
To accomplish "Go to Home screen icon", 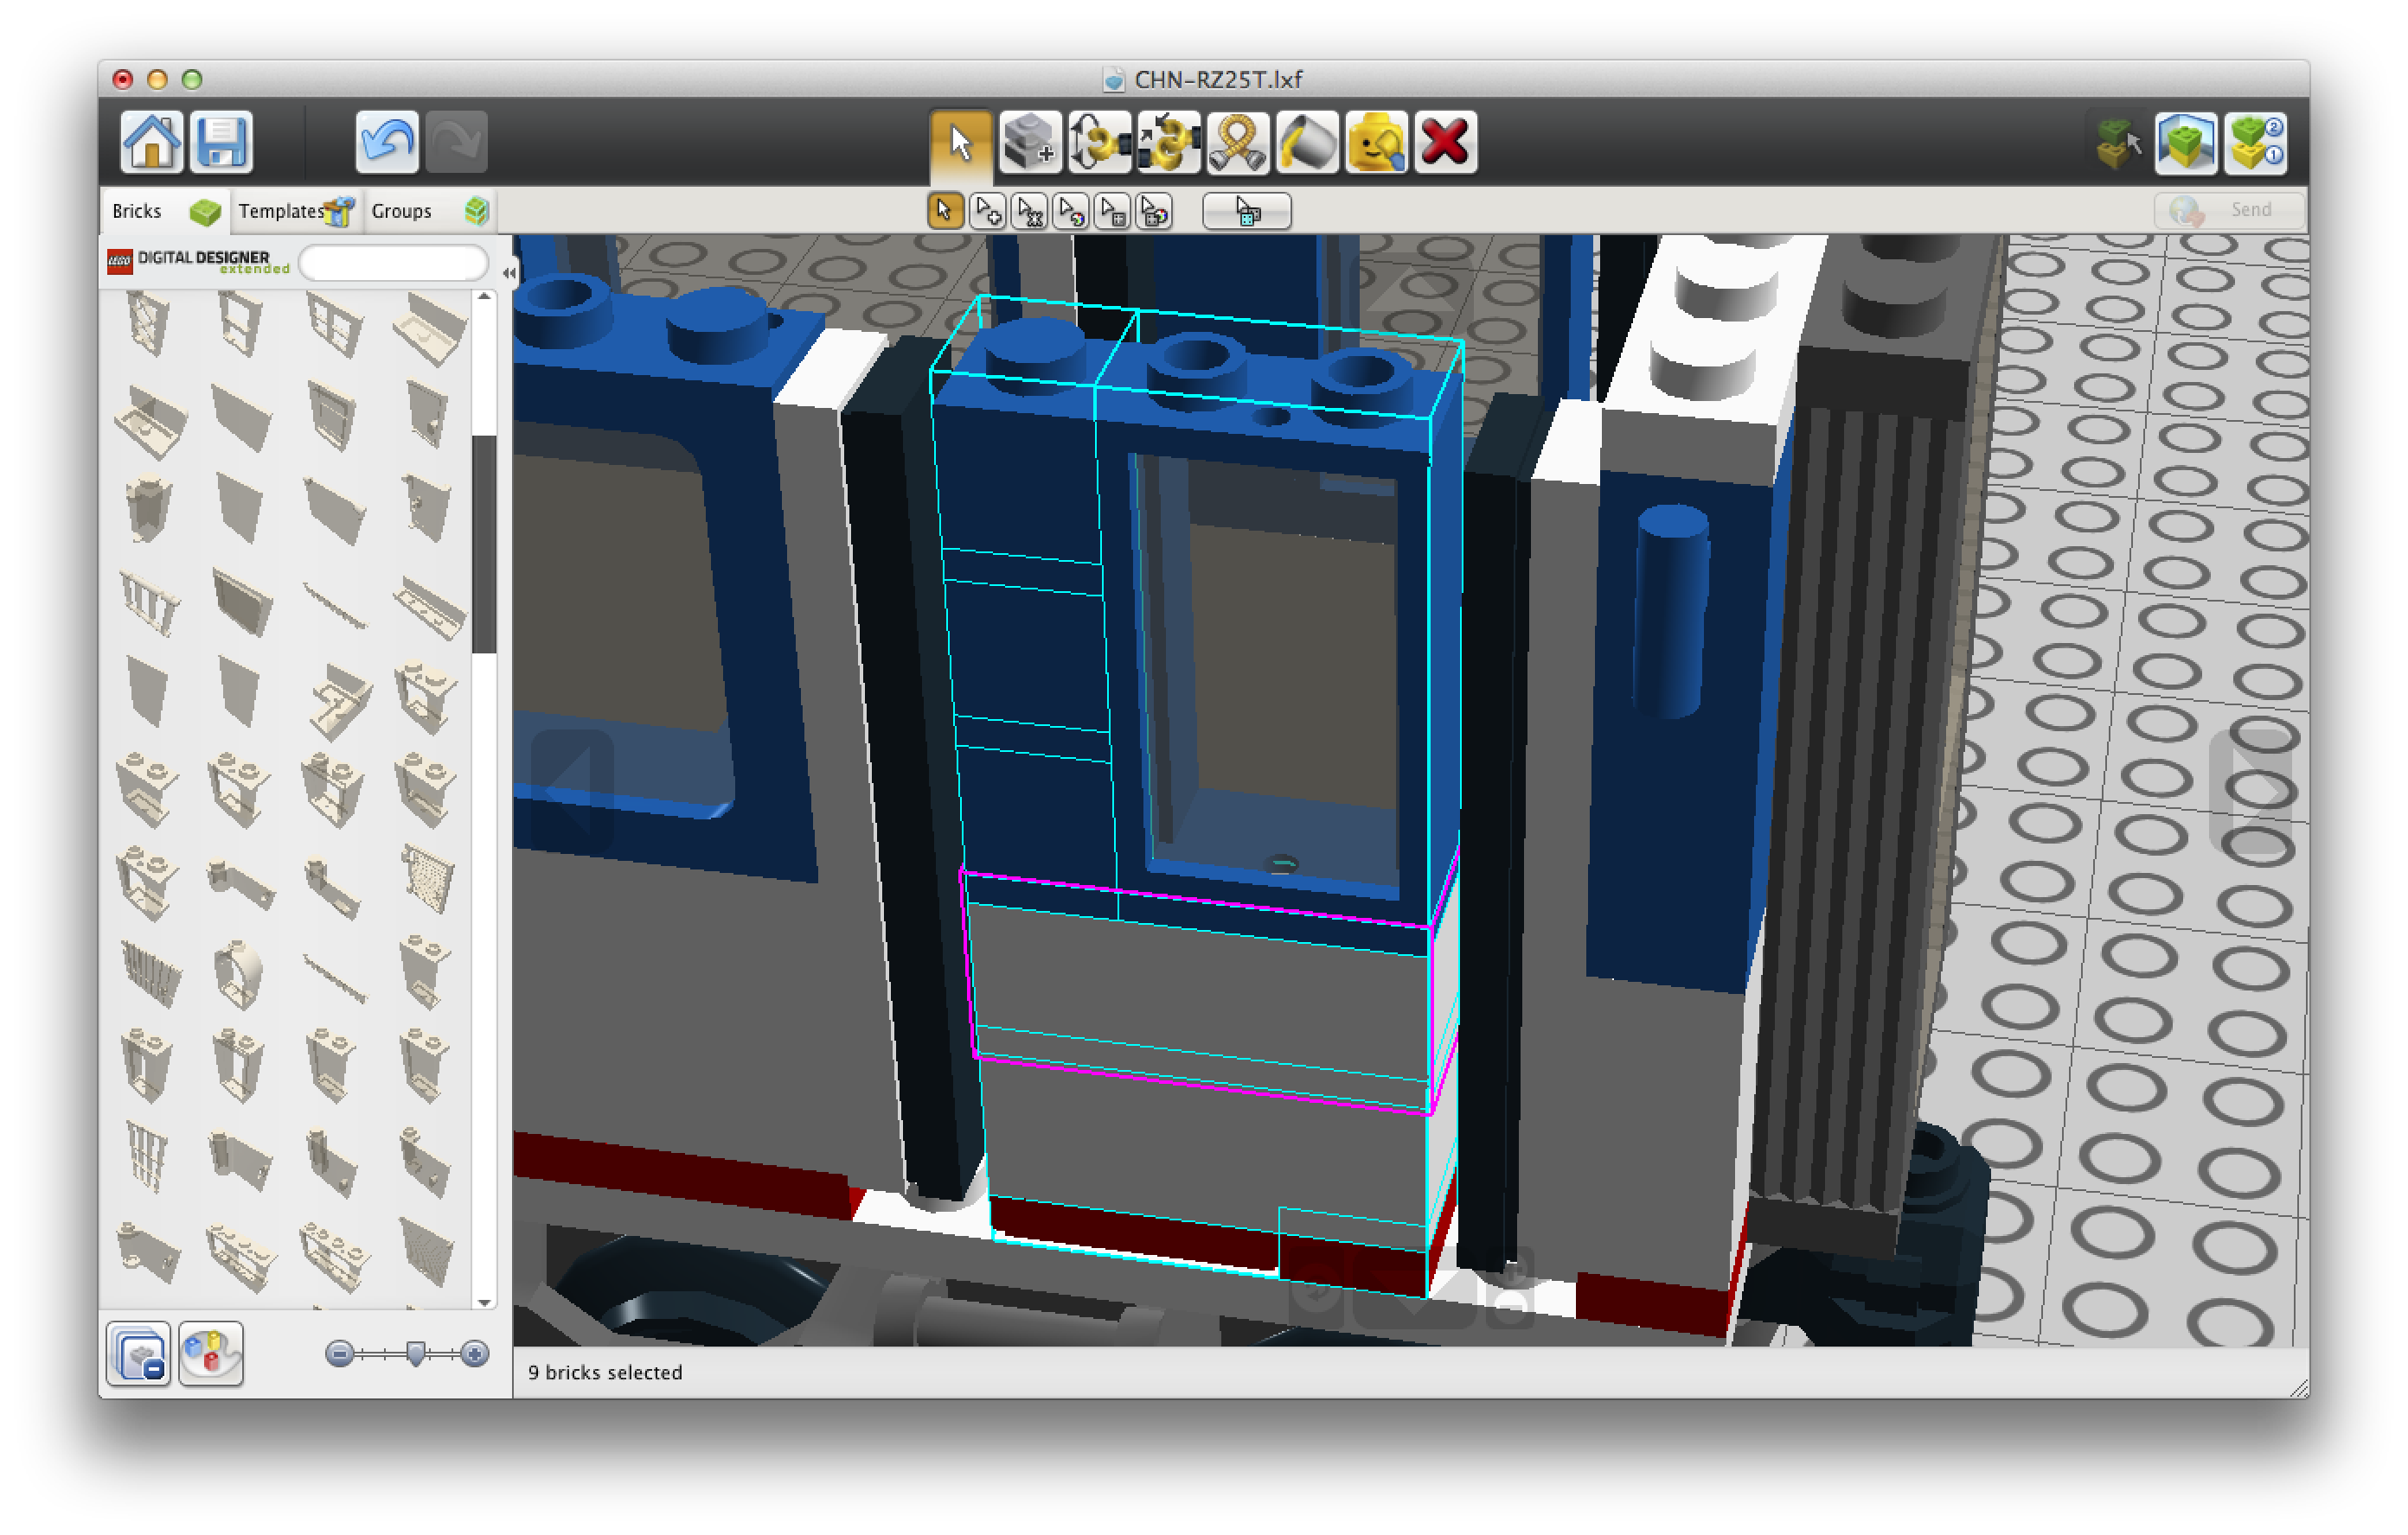I will point(152,142).
